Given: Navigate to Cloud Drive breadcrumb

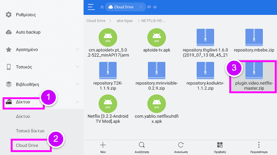Looking at the screenshot, I should click(x=96, y=21).
